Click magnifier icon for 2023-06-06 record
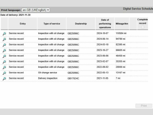153x115 pixels. (x=4, y=56)
